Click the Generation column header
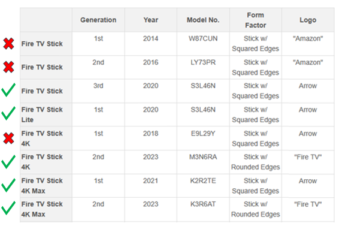This screenshot has width=339, height=229. pos(98,20)
